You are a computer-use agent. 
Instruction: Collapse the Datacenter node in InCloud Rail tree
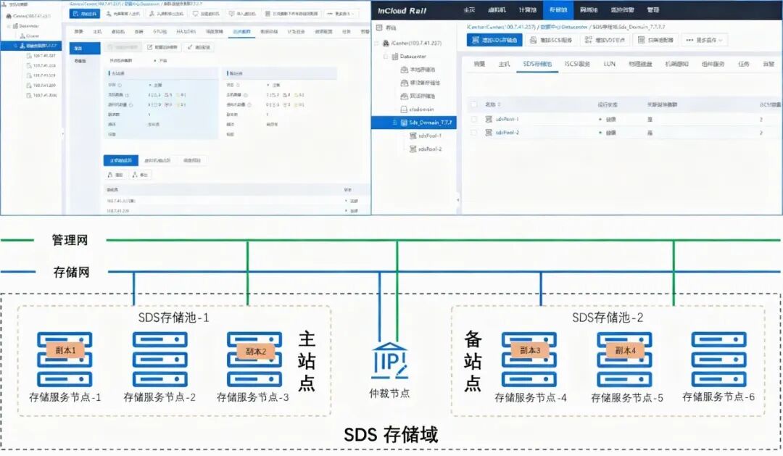click(386, 57)
